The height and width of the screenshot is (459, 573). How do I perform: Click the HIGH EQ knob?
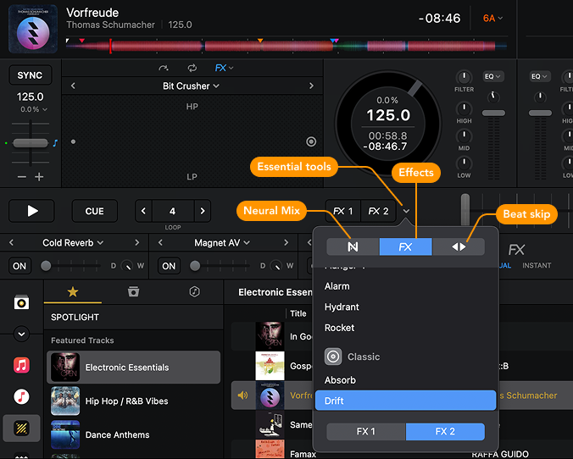(x=465, y=108)
